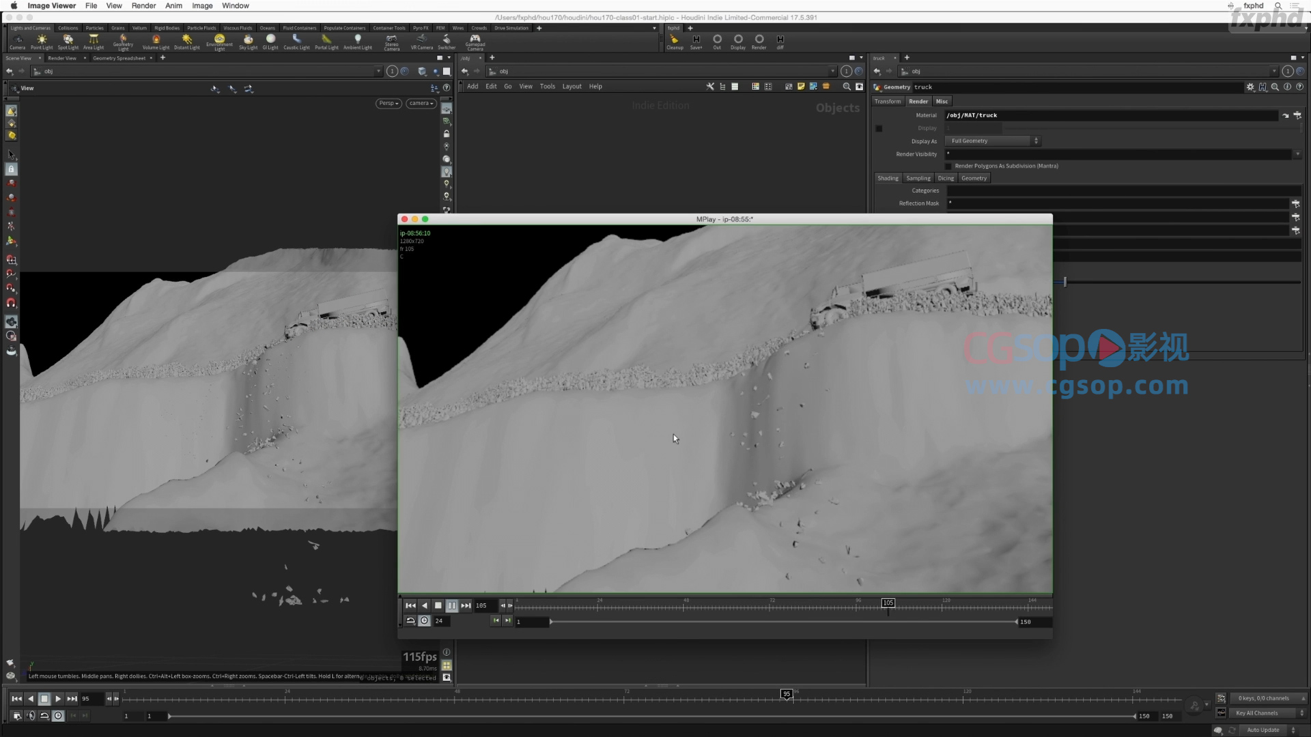Toggle the Display checkbox in parameters
The height and width of the screenshot is (737, 1311).
(x=879, y=128)
